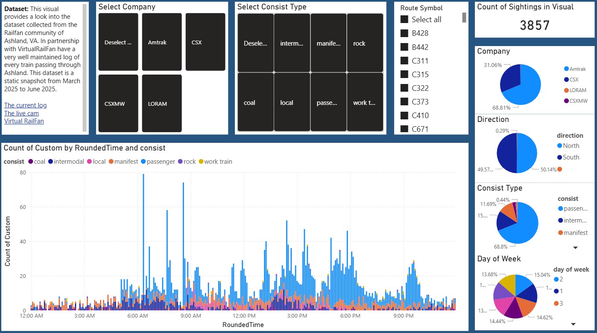Click the Amtrak company slicer tile
The width and height of the screenshot is (597, 333).
click(162, 42)
